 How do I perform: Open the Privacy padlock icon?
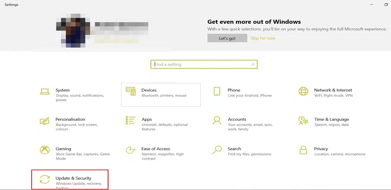[x=303, y=150]
